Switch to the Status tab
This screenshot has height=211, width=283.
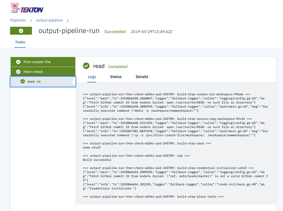pos(116,77)
